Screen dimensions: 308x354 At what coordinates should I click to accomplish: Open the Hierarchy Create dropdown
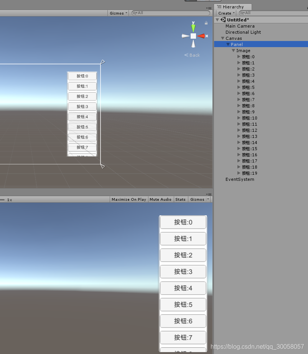(x=226, y=13)
